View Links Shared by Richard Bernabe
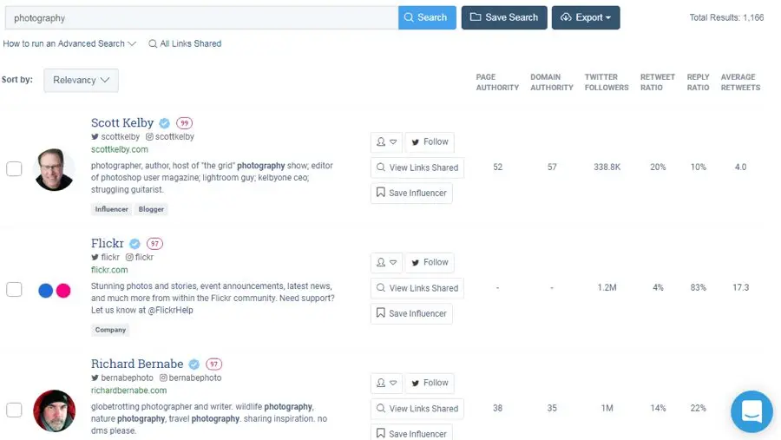This screenshot has height=440, width=781. [x=417, y=409]
